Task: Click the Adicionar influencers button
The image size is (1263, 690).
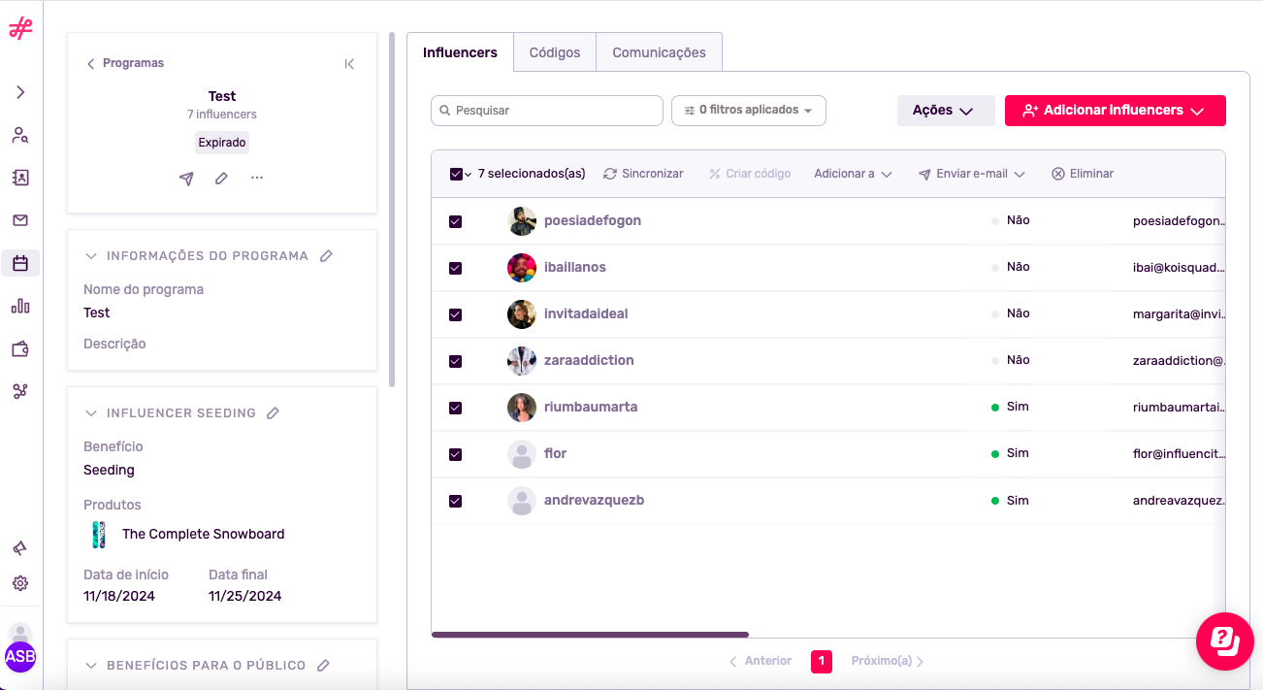Action: pos(1115,111)
